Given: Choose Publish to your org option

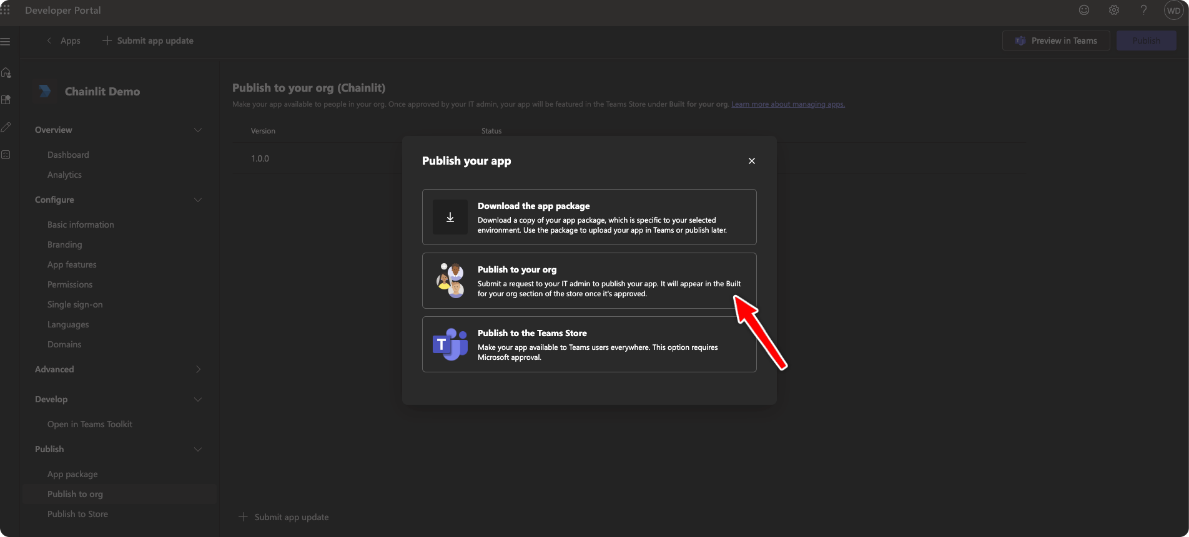Looking at the screenshot, I should tap(590, 281).
